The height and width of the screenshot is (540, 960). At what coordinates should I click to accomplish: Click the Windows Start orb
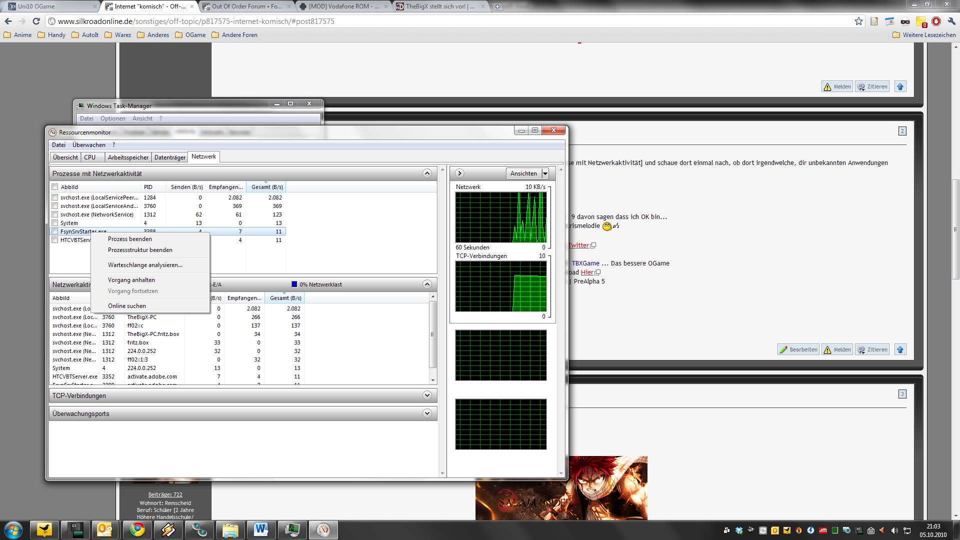[13, 529]
